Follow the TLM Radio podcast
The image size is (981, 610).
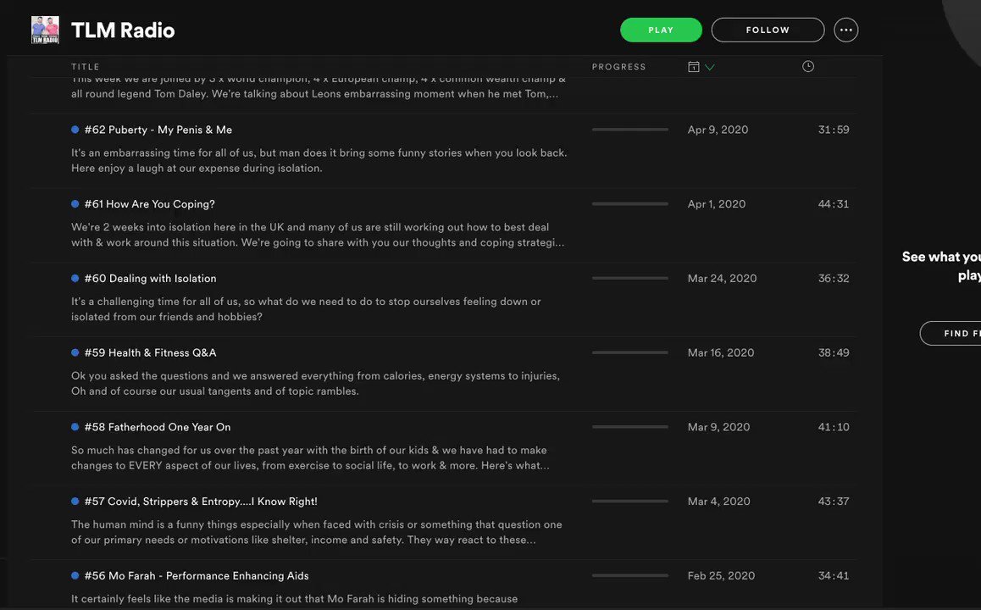pyautogui.click(x=768, y=30)
